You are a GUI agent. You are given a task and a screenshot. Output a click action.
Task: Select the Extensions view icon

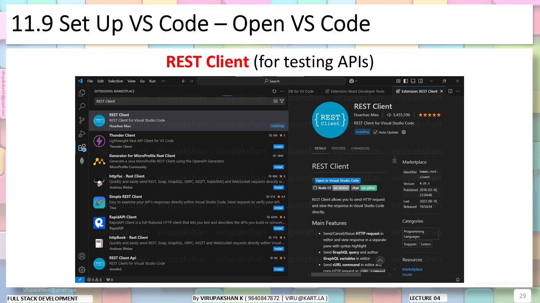82,148
